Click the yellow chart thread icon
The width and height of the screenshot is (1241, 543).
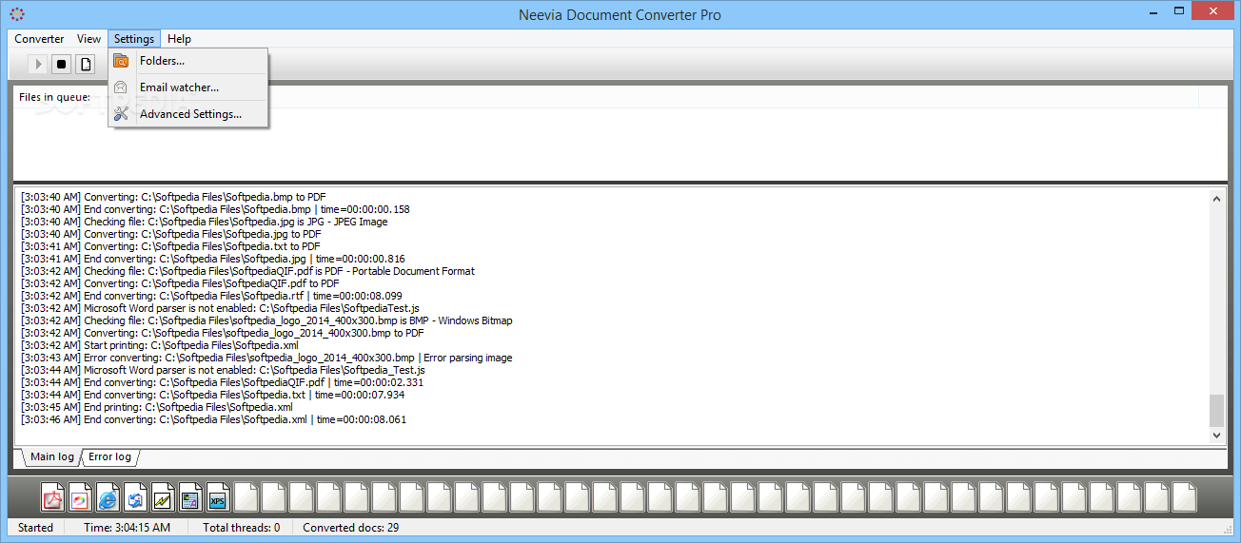click(163, 497)
